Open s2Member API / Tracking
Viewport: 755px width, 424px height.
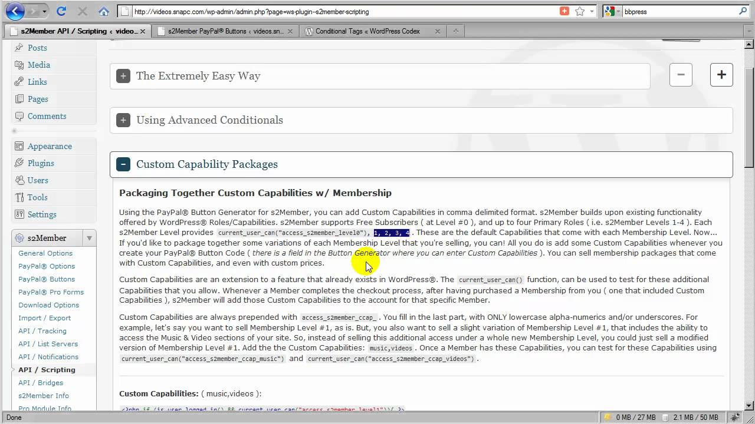[x=42, y=331]
